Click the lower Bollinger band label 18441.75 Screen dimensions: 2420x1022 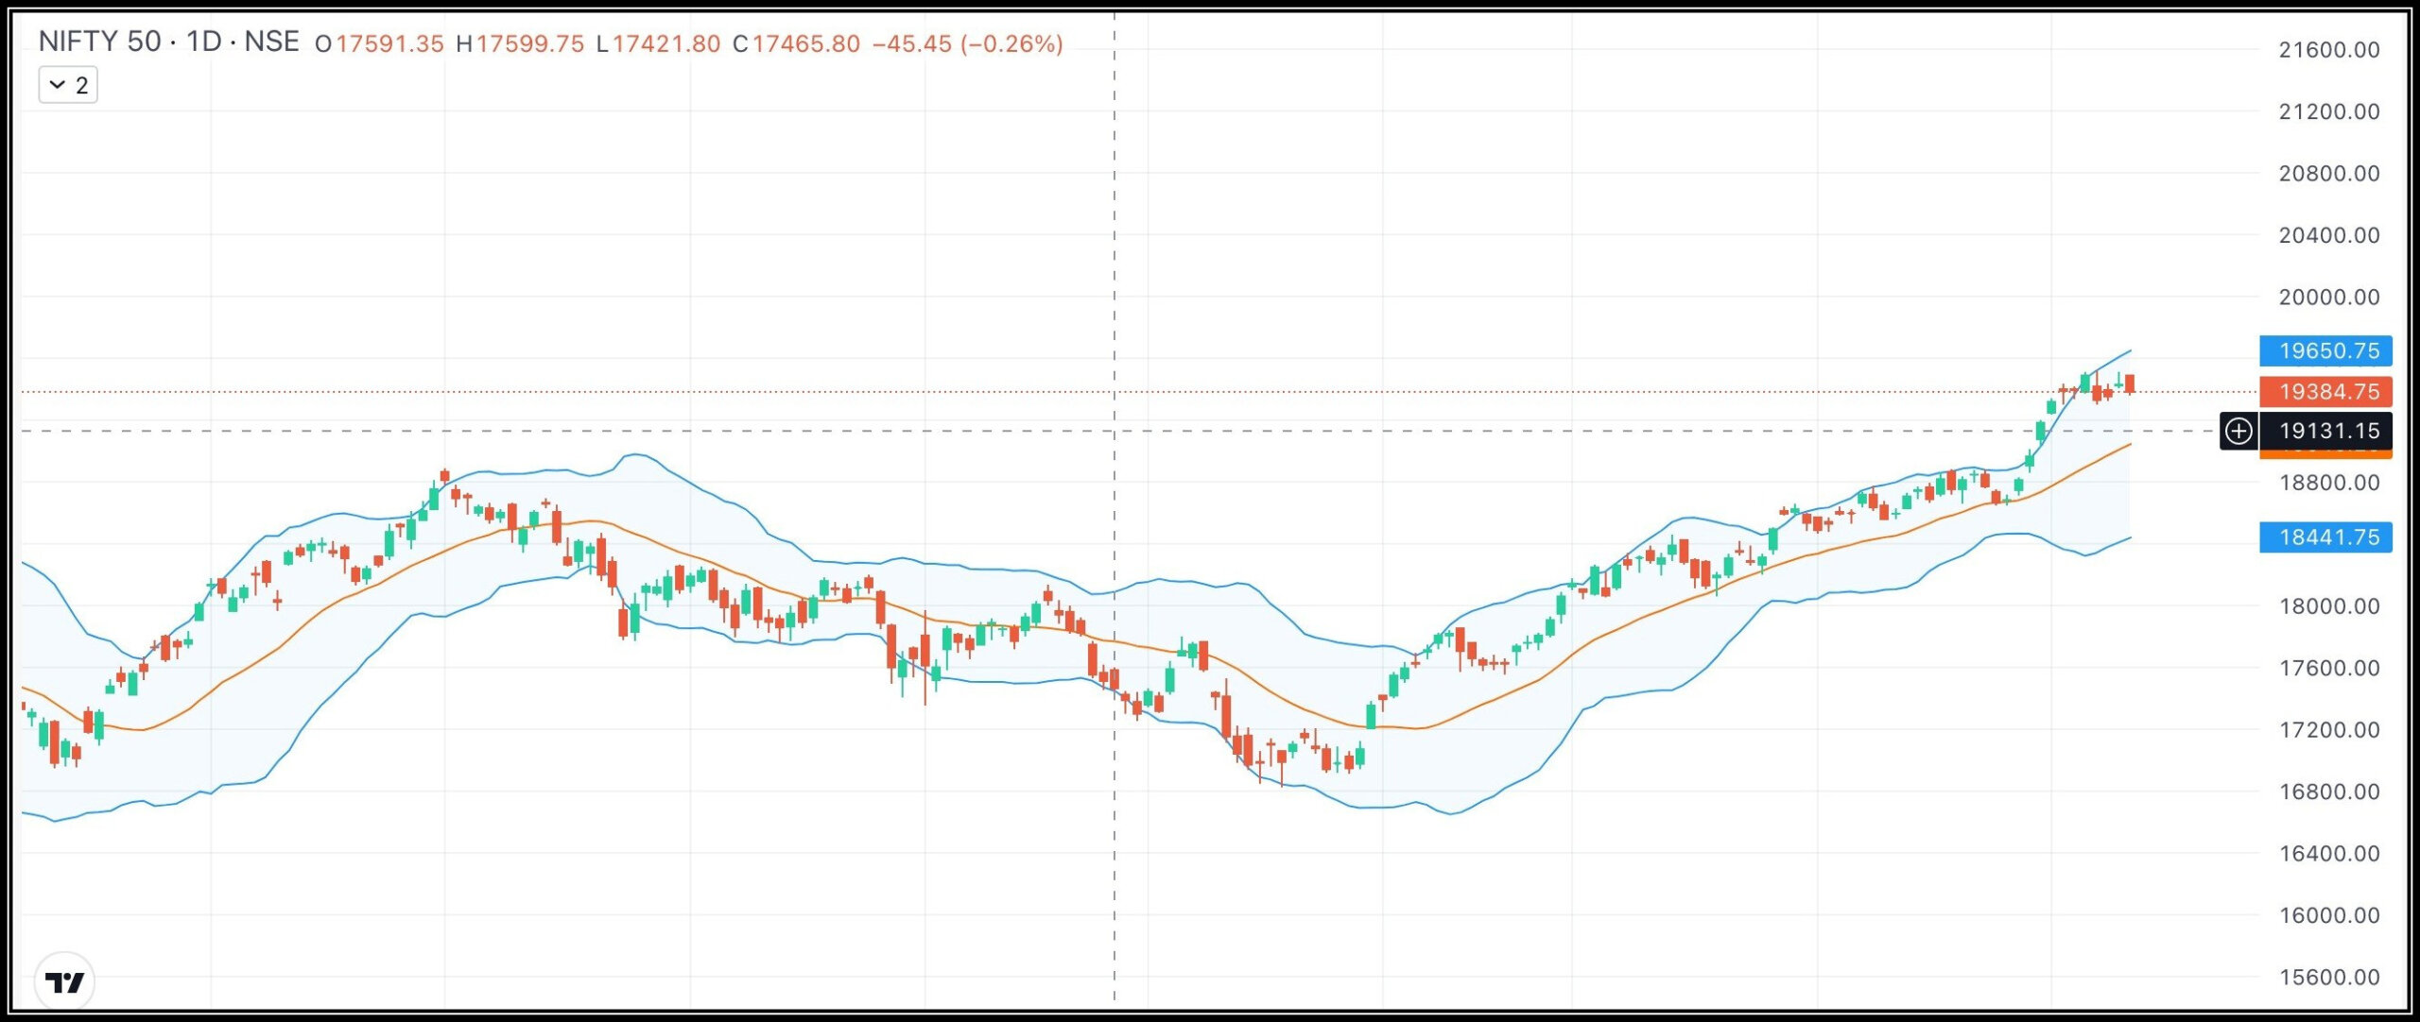(x=2325, y=537)
